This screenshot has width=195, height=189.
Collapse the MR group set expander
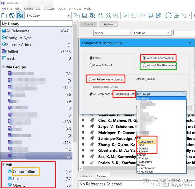(x=3, y=165)
